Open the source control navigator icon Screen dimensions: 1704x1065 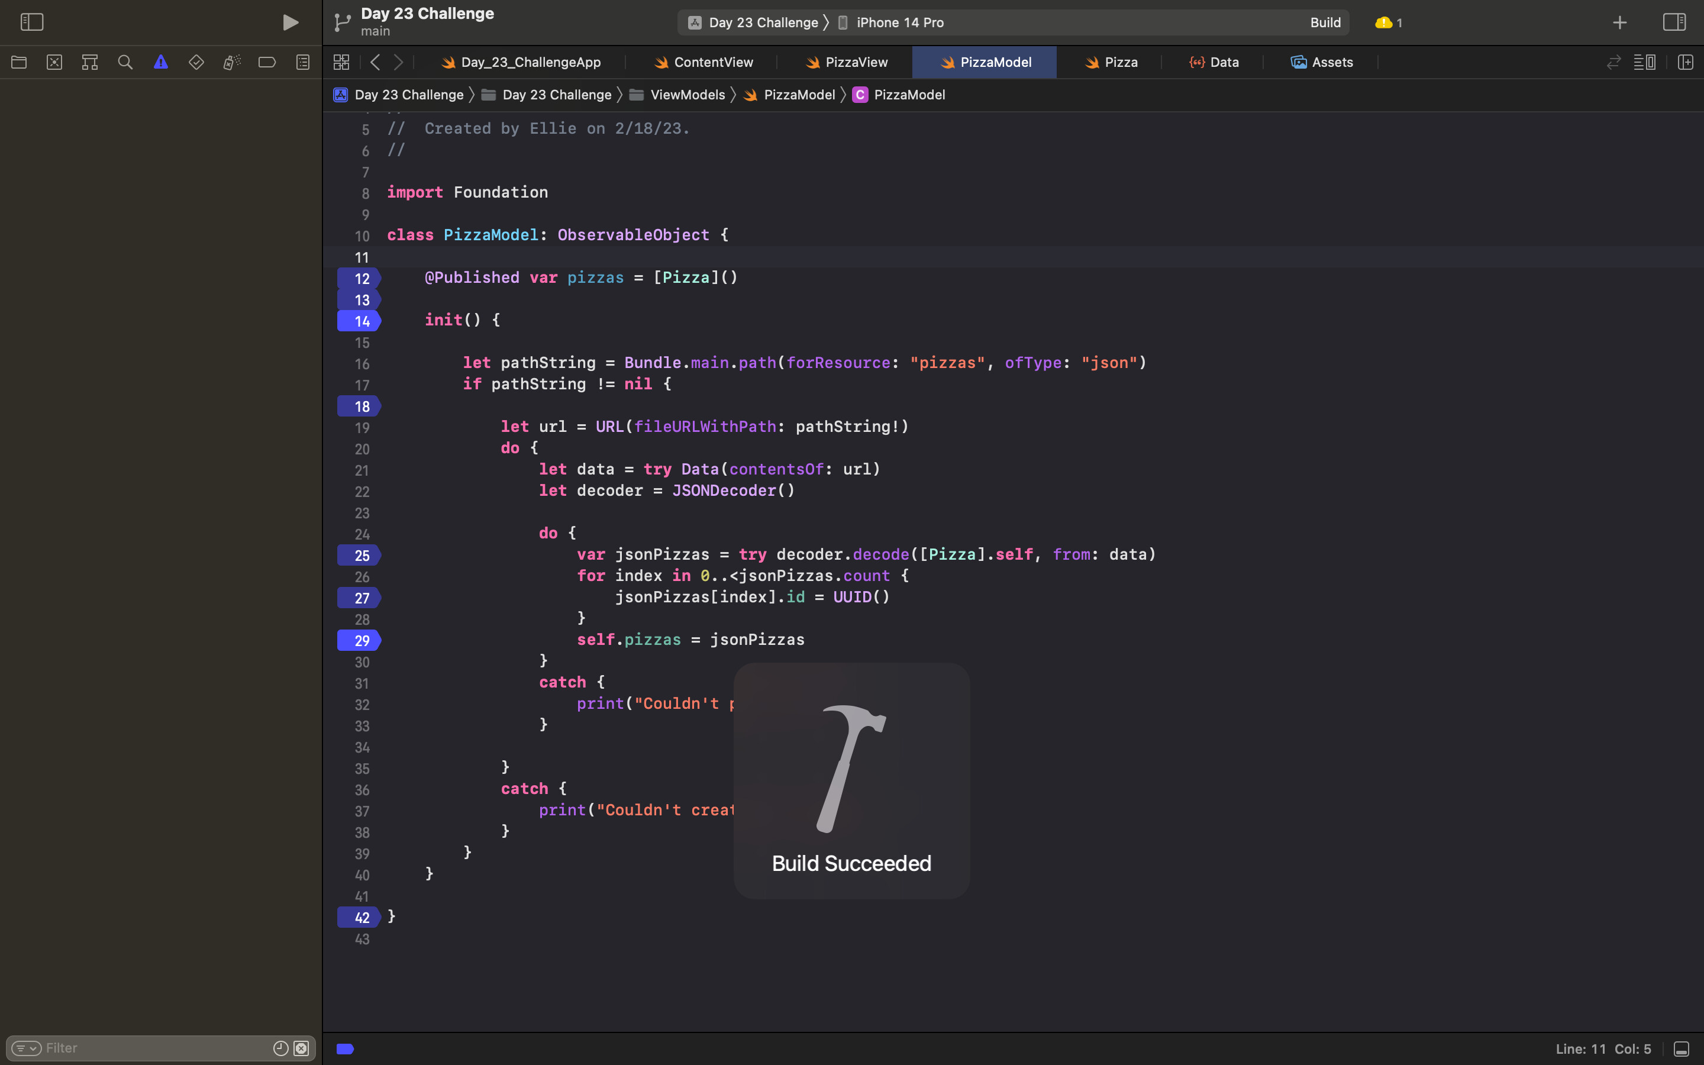(x=54, y=62)
